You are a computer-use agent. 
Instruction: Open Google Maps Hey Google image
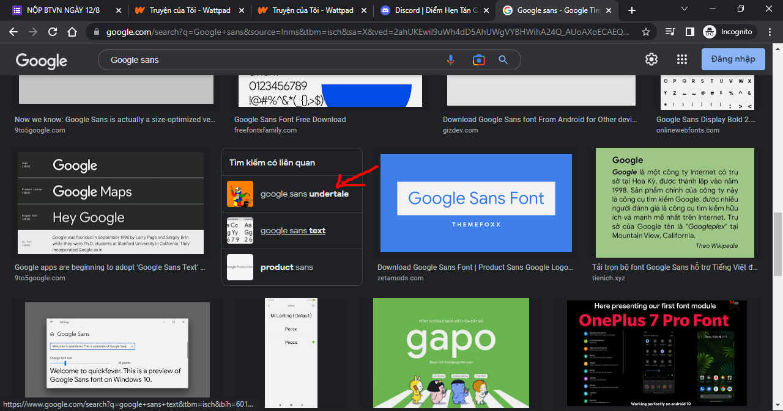(x=111, y=203)
